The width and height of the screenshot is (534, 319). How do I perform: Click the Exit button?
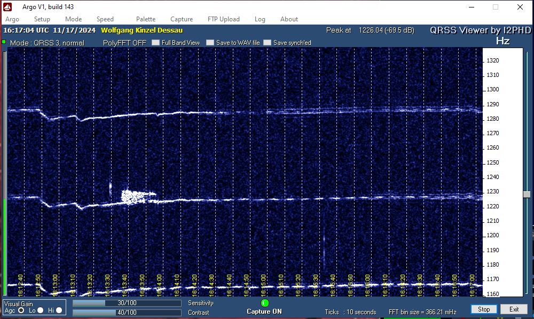(514, 309)
